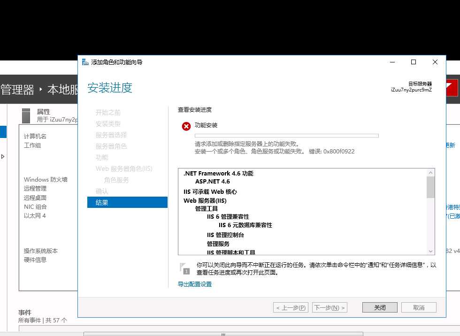The height and width of the screenshot is (336, 460).
Task: Click 工作组 in Server Manager properties
Action: tap(32, 145)
